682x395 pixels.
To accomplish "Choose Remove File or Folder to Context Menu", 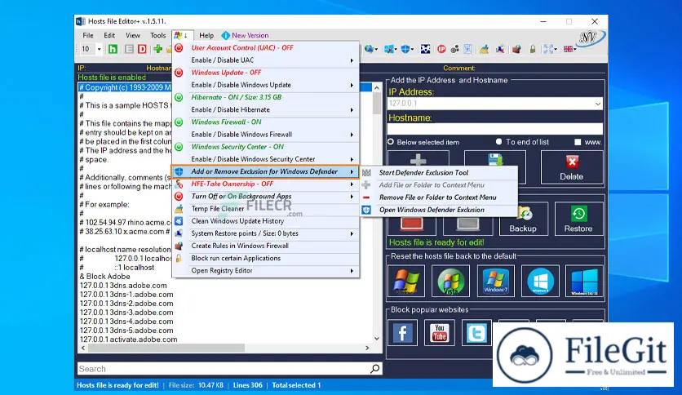I will [x=439, y=197].
